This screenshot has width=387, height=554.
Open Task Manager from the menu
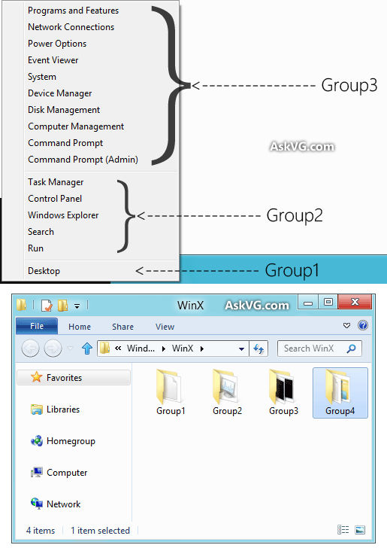tap(56, 182)
